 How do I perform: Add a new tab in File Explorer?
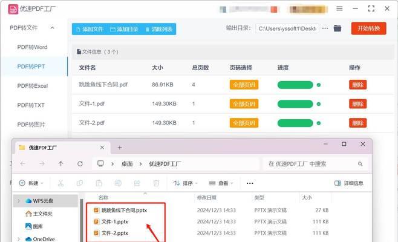(x=120, y=148)
